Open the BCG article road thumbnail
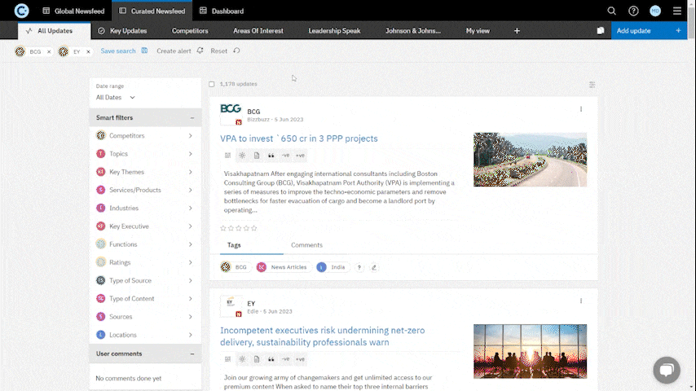Viewport: 696px width, 391px height. [530, 160]
